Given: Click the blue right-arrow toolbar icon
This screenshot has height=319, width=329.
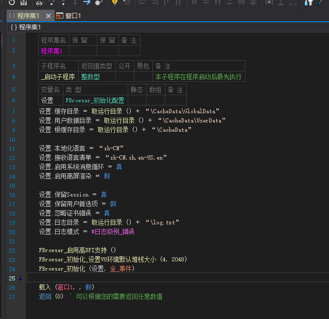Looking at the screenshot, I should [86, 2].
